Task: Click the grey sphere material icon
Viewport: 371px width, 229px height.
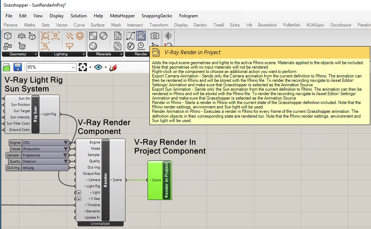Action: coord(93,46)
